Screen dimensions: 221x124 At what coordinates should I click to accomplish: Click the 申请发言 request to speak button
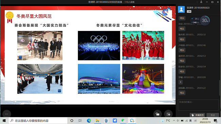[x=198, y=115]
